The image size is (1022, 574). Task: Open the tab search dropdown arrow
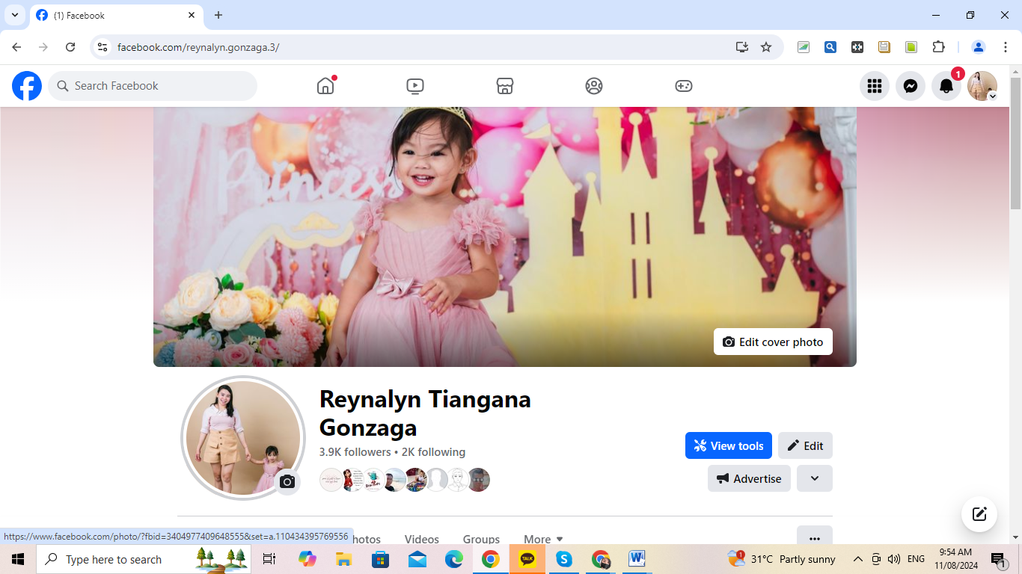click(x=14, y=15)
